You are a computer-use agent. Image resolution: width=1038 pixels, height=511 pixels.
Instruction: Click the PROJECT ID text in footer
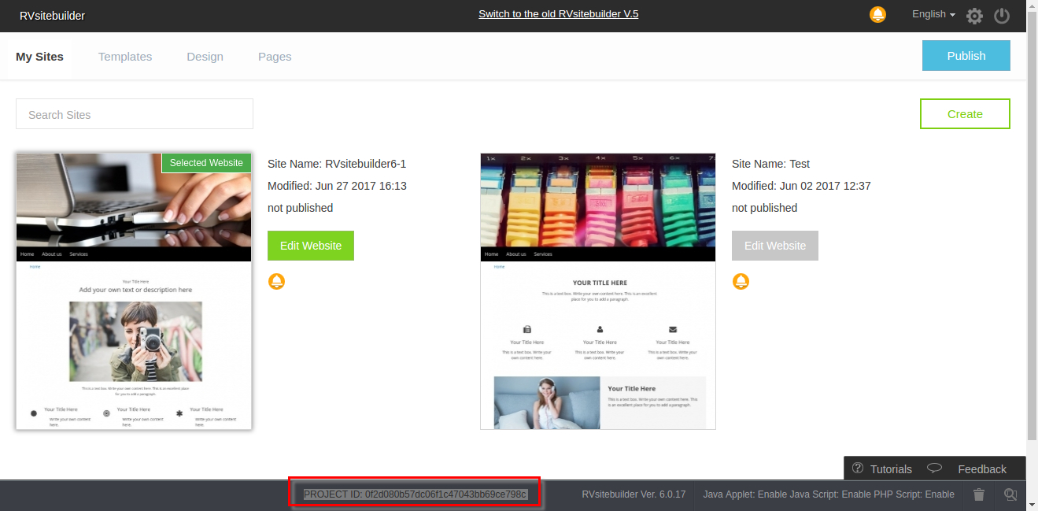(416, 494)
